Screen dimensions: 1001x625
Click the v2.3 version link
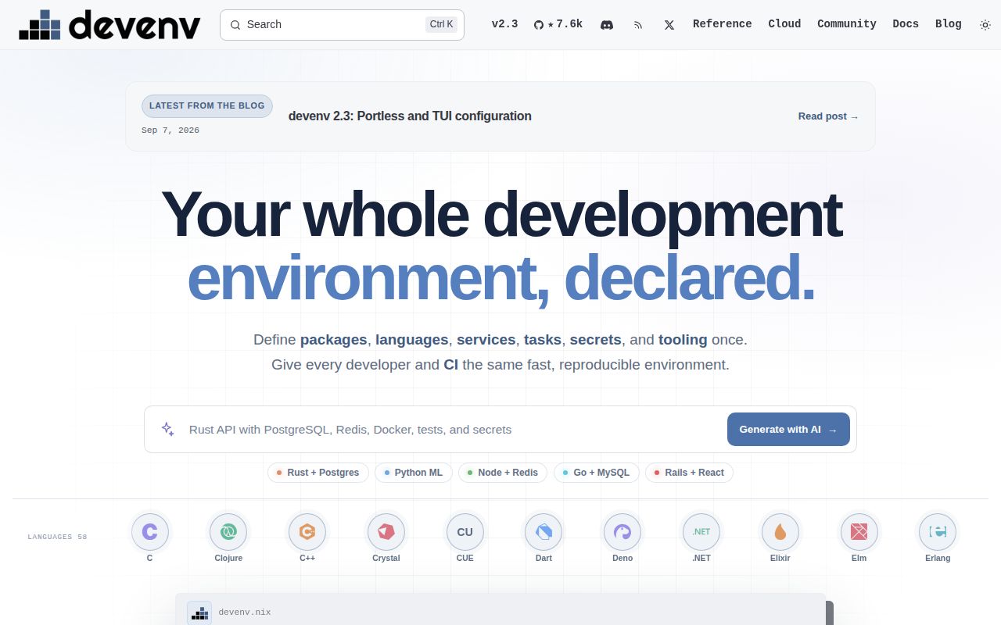(504, 24)
